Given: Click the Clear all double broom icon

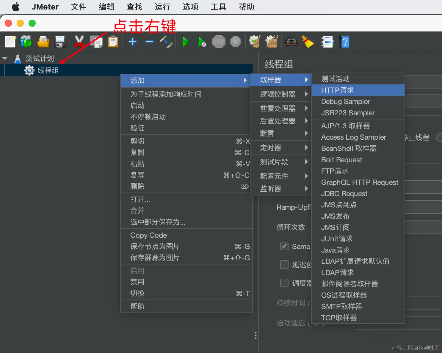Looking at the screenshot, I should click(x=272, y=42).
